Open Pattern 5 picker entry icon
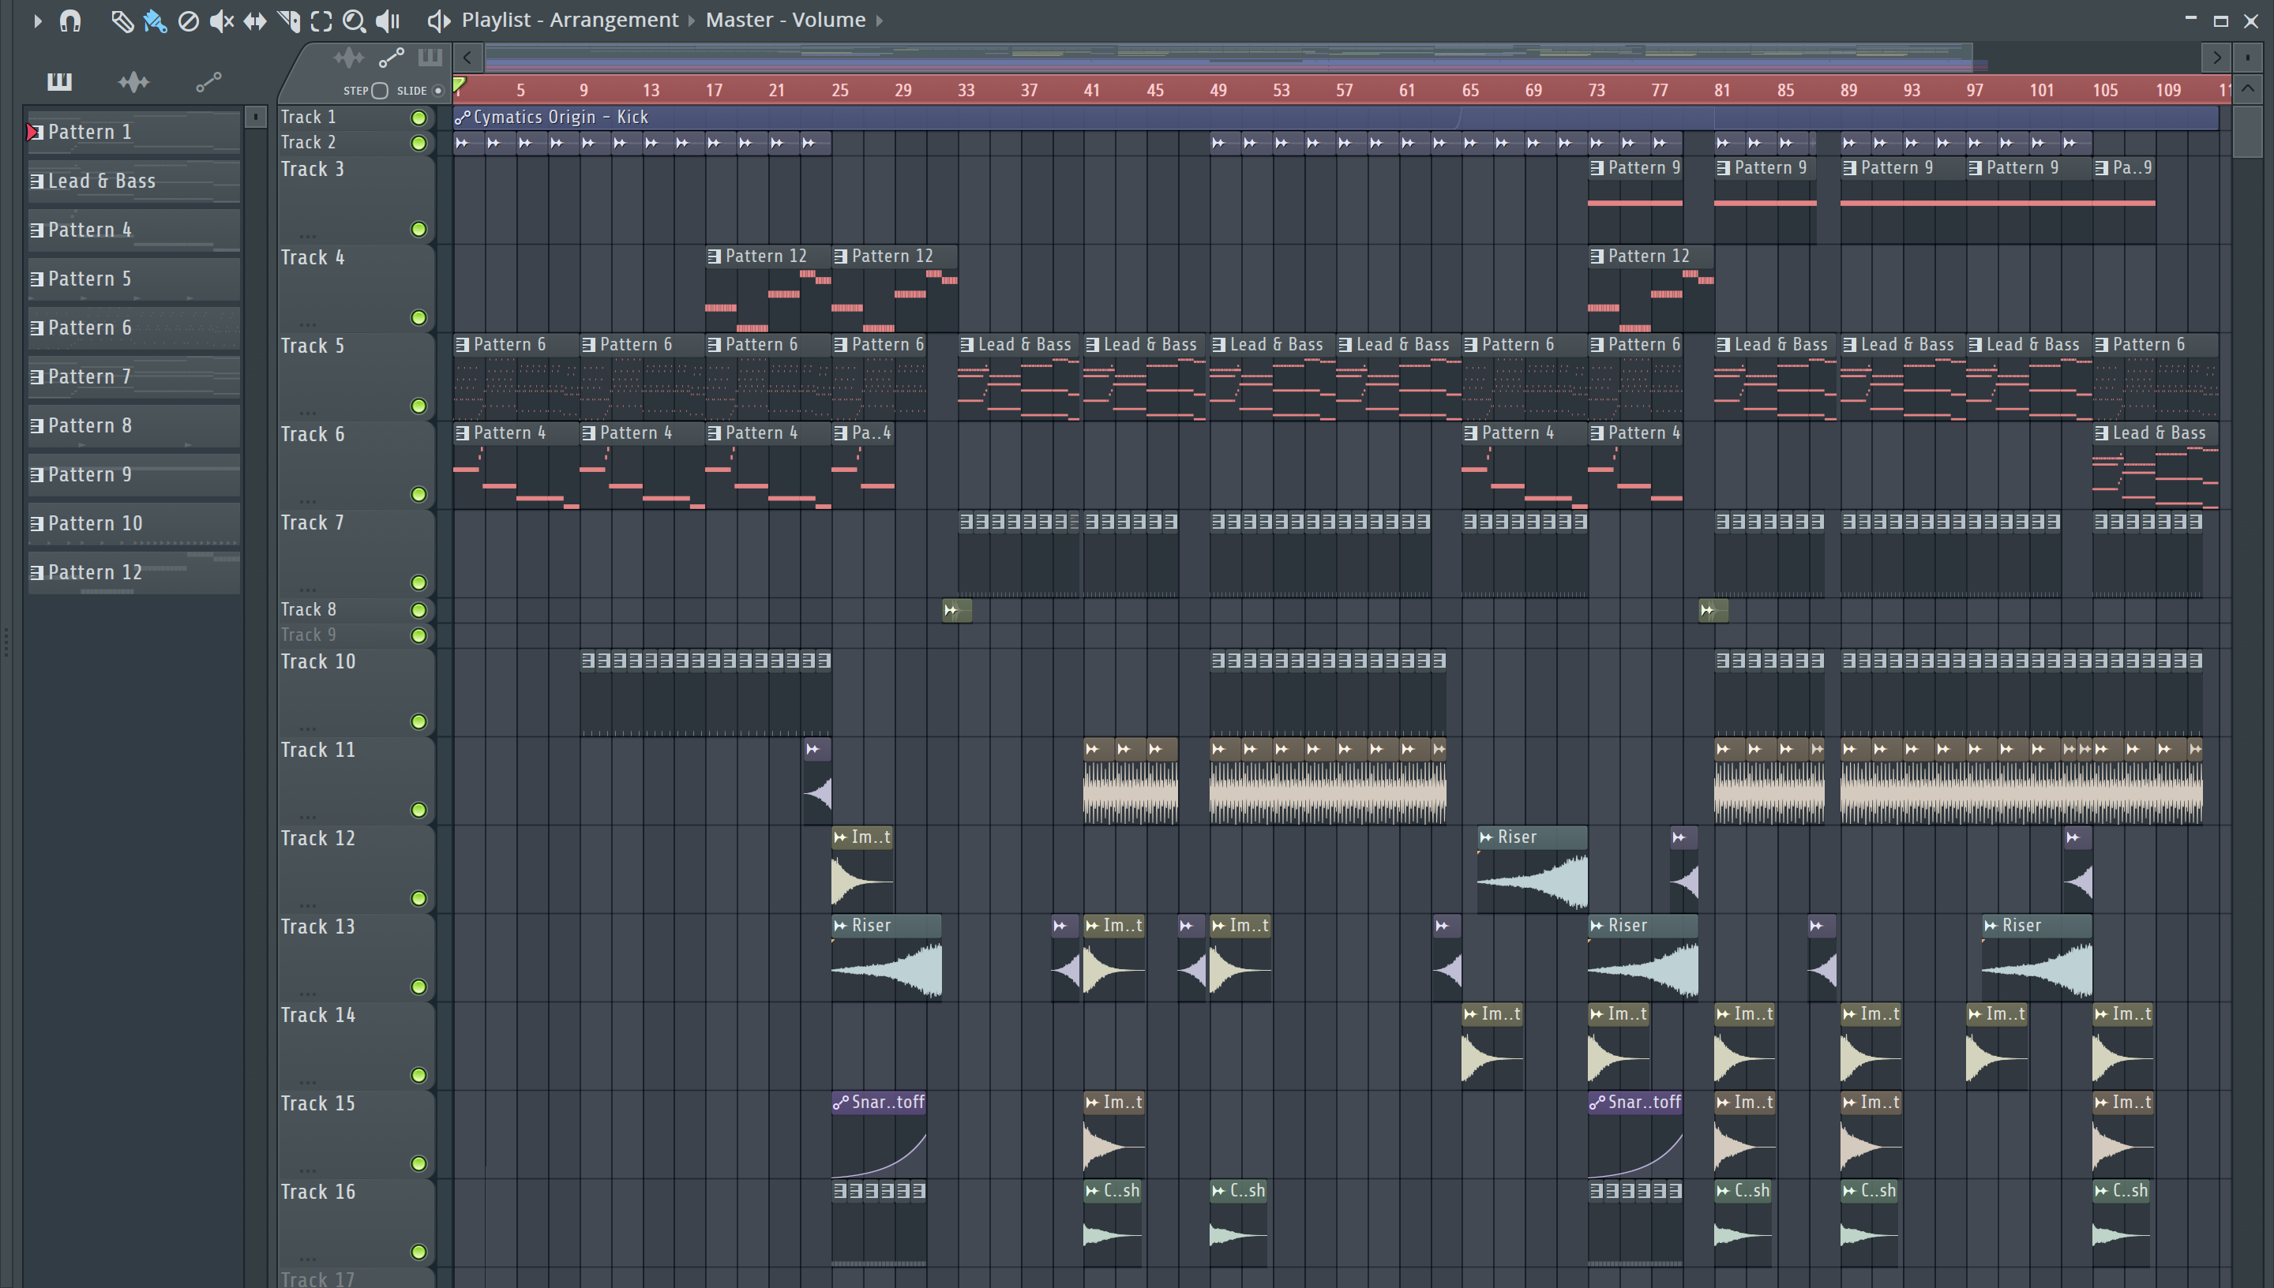The image size is (2274, 1288). (37, 279)
